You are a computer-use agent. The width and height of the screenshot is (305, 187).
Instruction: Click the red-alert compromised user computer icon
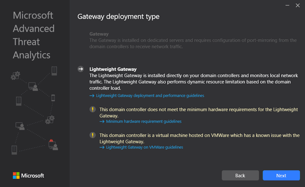tap(53, 145)
